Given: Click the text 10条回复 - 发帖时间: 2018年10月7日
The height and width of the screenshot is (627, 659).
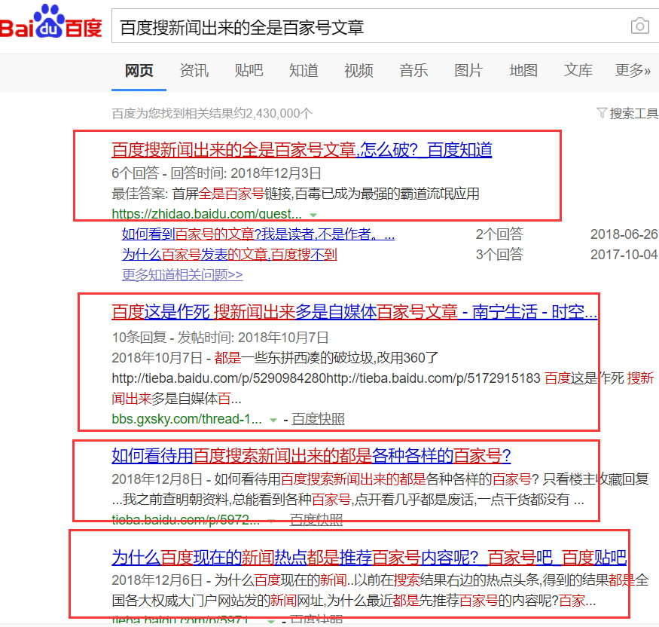Looking at the screenshot, I should point(220,338).
